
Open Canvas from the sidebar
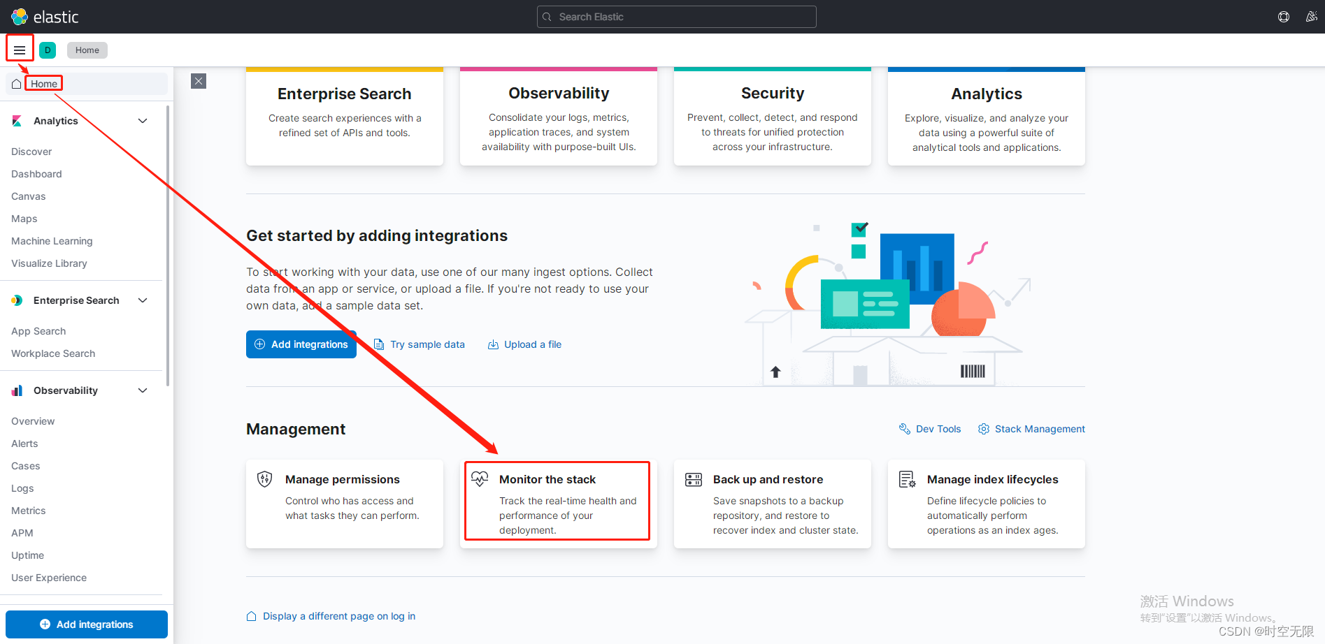pyautogui.click(x=29, y=196)
